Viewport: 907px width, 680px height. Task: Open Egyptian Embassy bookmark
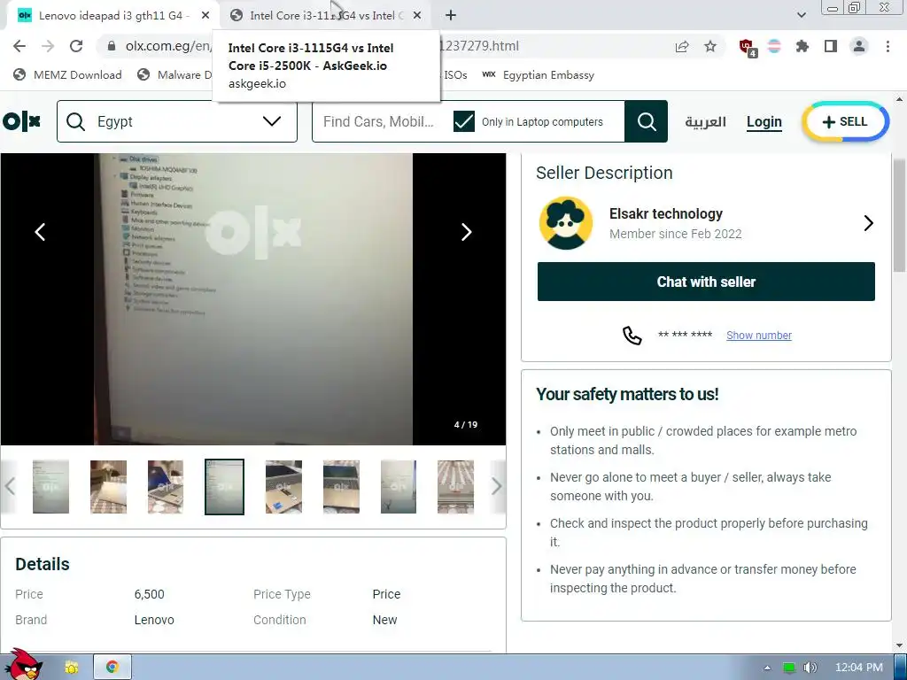tap(538, 74)
